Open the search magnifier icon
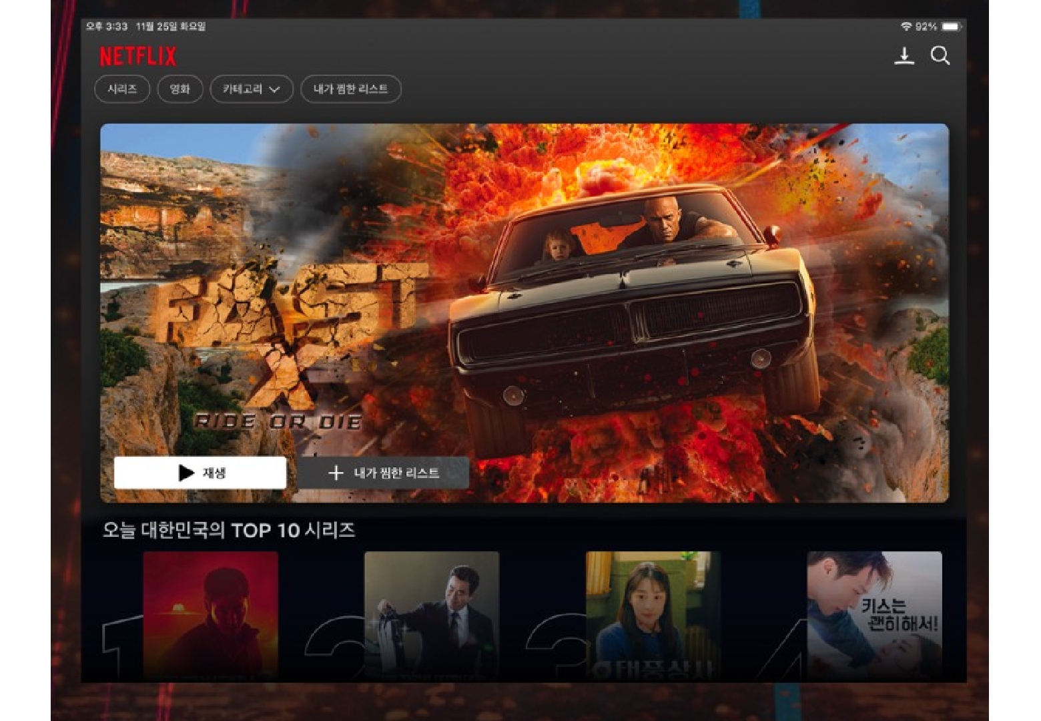Viewport: 1041px width, 721px height. tap(940, 56)
